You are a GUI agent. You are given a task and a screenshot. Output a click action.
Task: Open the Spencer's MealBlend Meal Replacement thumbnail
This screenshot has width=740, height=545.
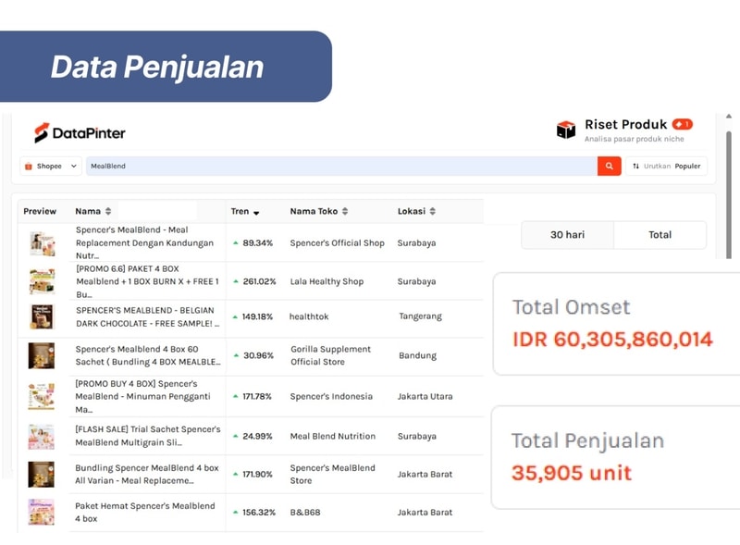pyautogui.click(x=42, y=243)
